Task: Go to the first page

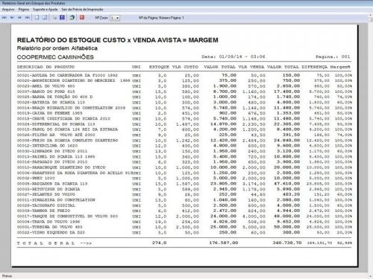Action: 4,18
